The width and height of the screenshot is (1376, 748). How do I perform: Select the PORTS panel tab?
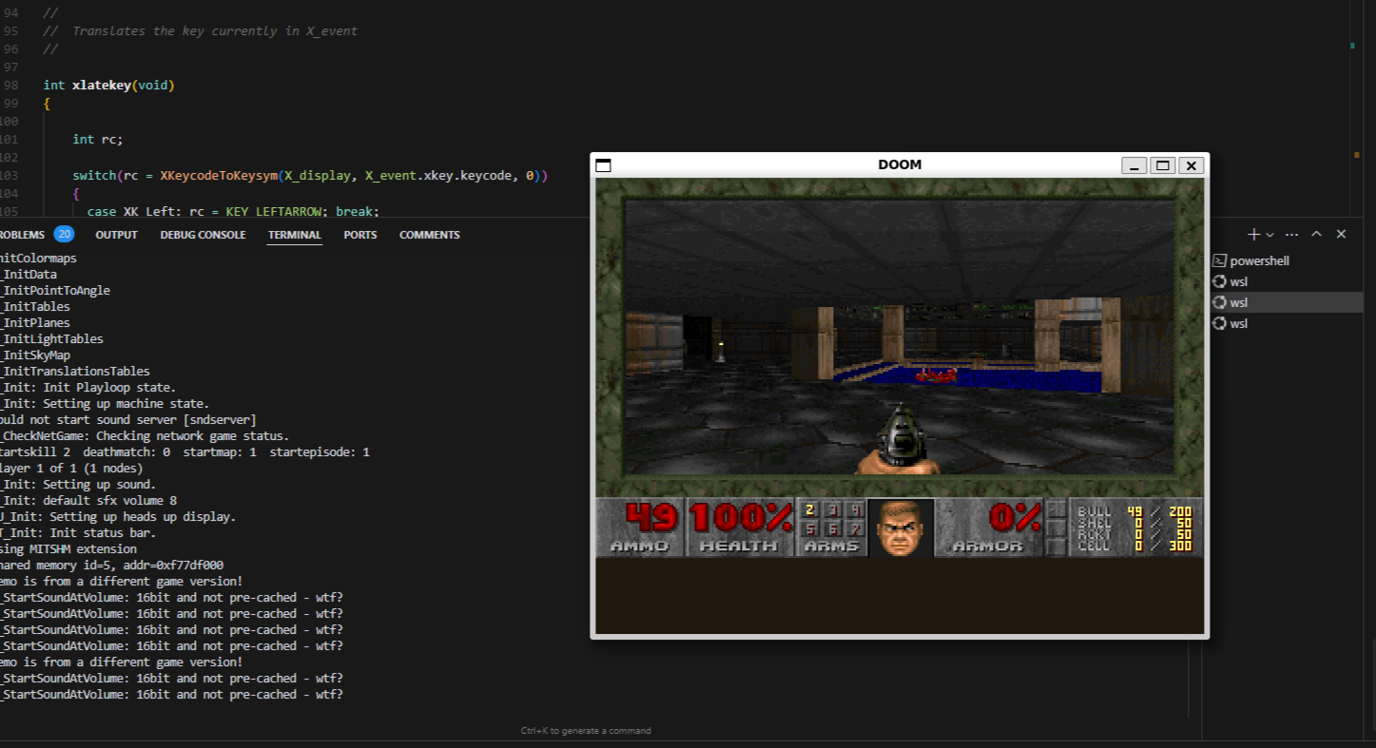(359, 235)
